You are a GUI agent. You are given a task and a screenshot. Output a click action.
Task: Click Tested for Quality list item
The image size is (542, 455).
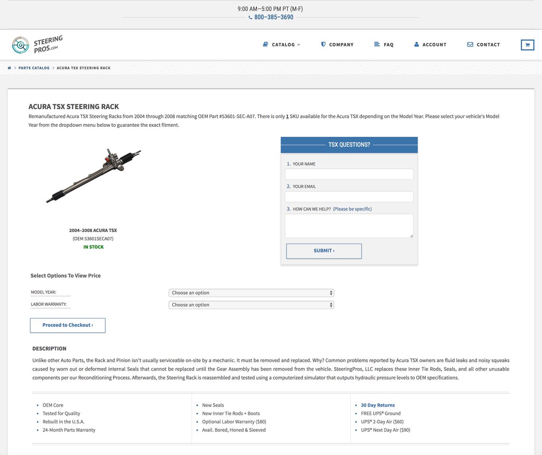point(61,413)
